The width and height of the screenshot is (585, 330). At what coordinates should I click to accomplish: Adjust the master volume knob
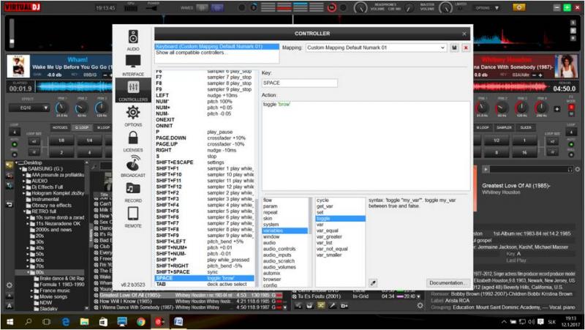(445, 7)
